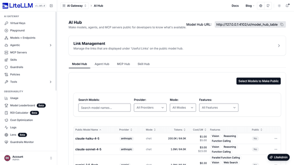Expand the Tools sidebar section

click(51, 82)
